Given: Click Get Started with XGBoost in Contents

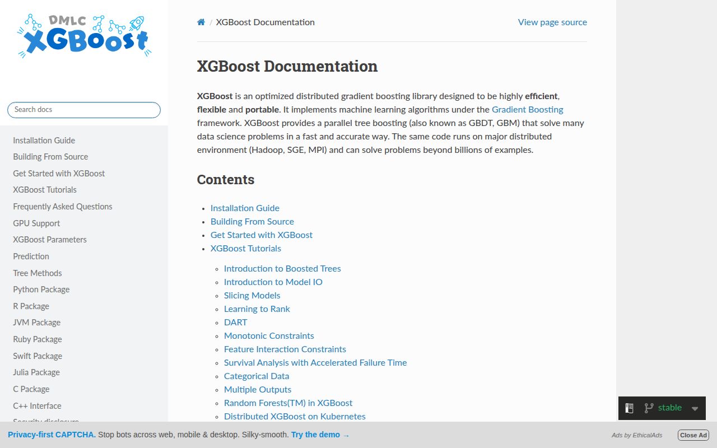Looking at the screenshot, I should 262,235.
